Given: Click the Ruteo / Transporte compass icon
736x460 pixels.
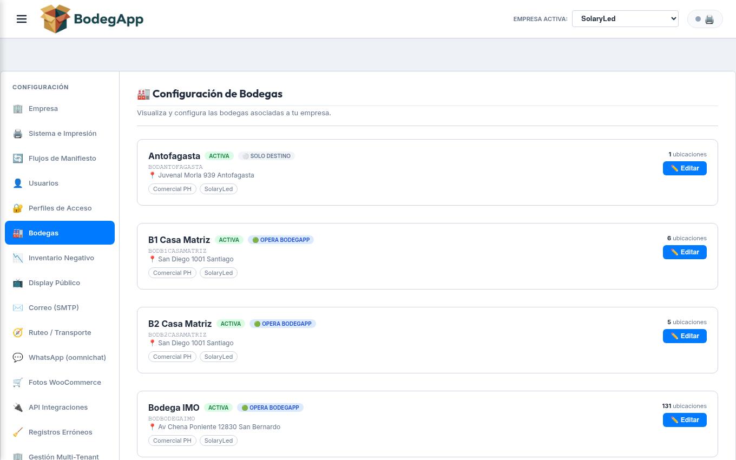Looking at the screenshot, I should 18,333.
